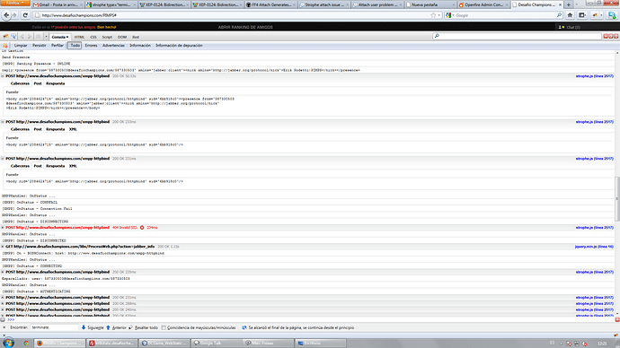Click the bookmark star in the URL bar
Image resolution: width=620 pixels, height=348 pixels.
pyautogui.click(x=433, y=15)
